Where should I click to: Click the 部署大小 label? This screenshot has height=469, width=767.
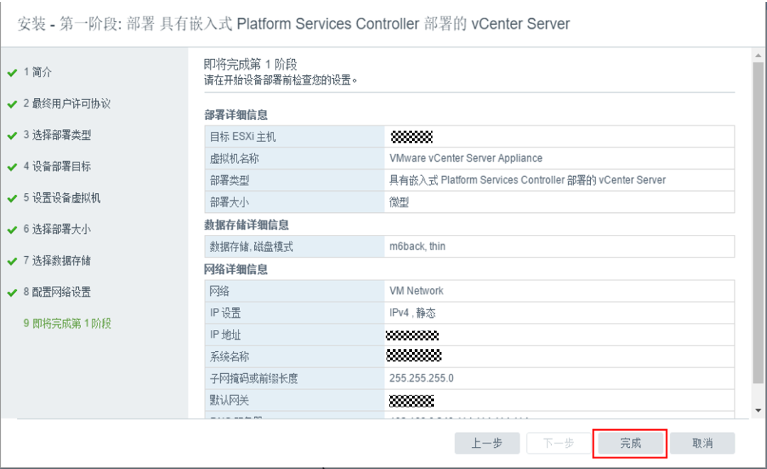point(229,202)
